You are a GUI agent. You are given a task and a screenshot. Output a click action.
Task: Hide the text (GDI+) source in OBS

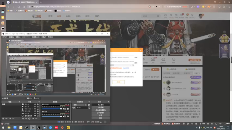(x=35, y=109)
